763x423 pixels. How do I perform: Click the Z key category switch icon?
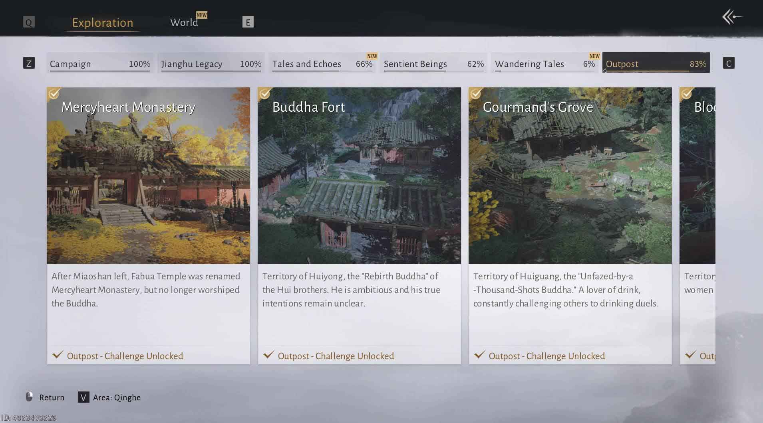pos(29,63)
